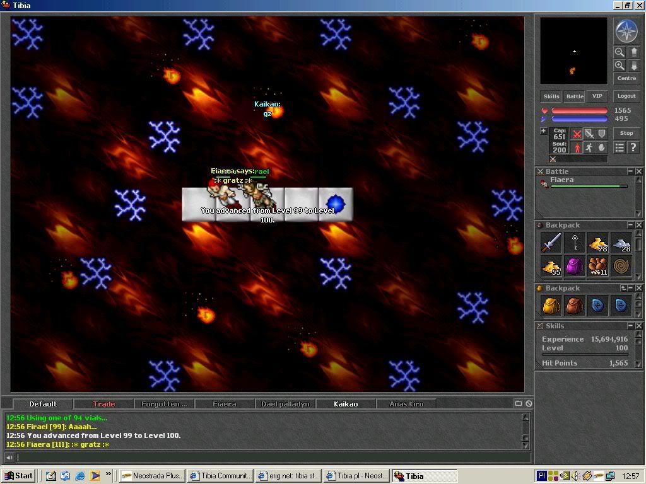646x484 pixels.
Task: Close the current chat channel tab
Action: tap(529, 404)
